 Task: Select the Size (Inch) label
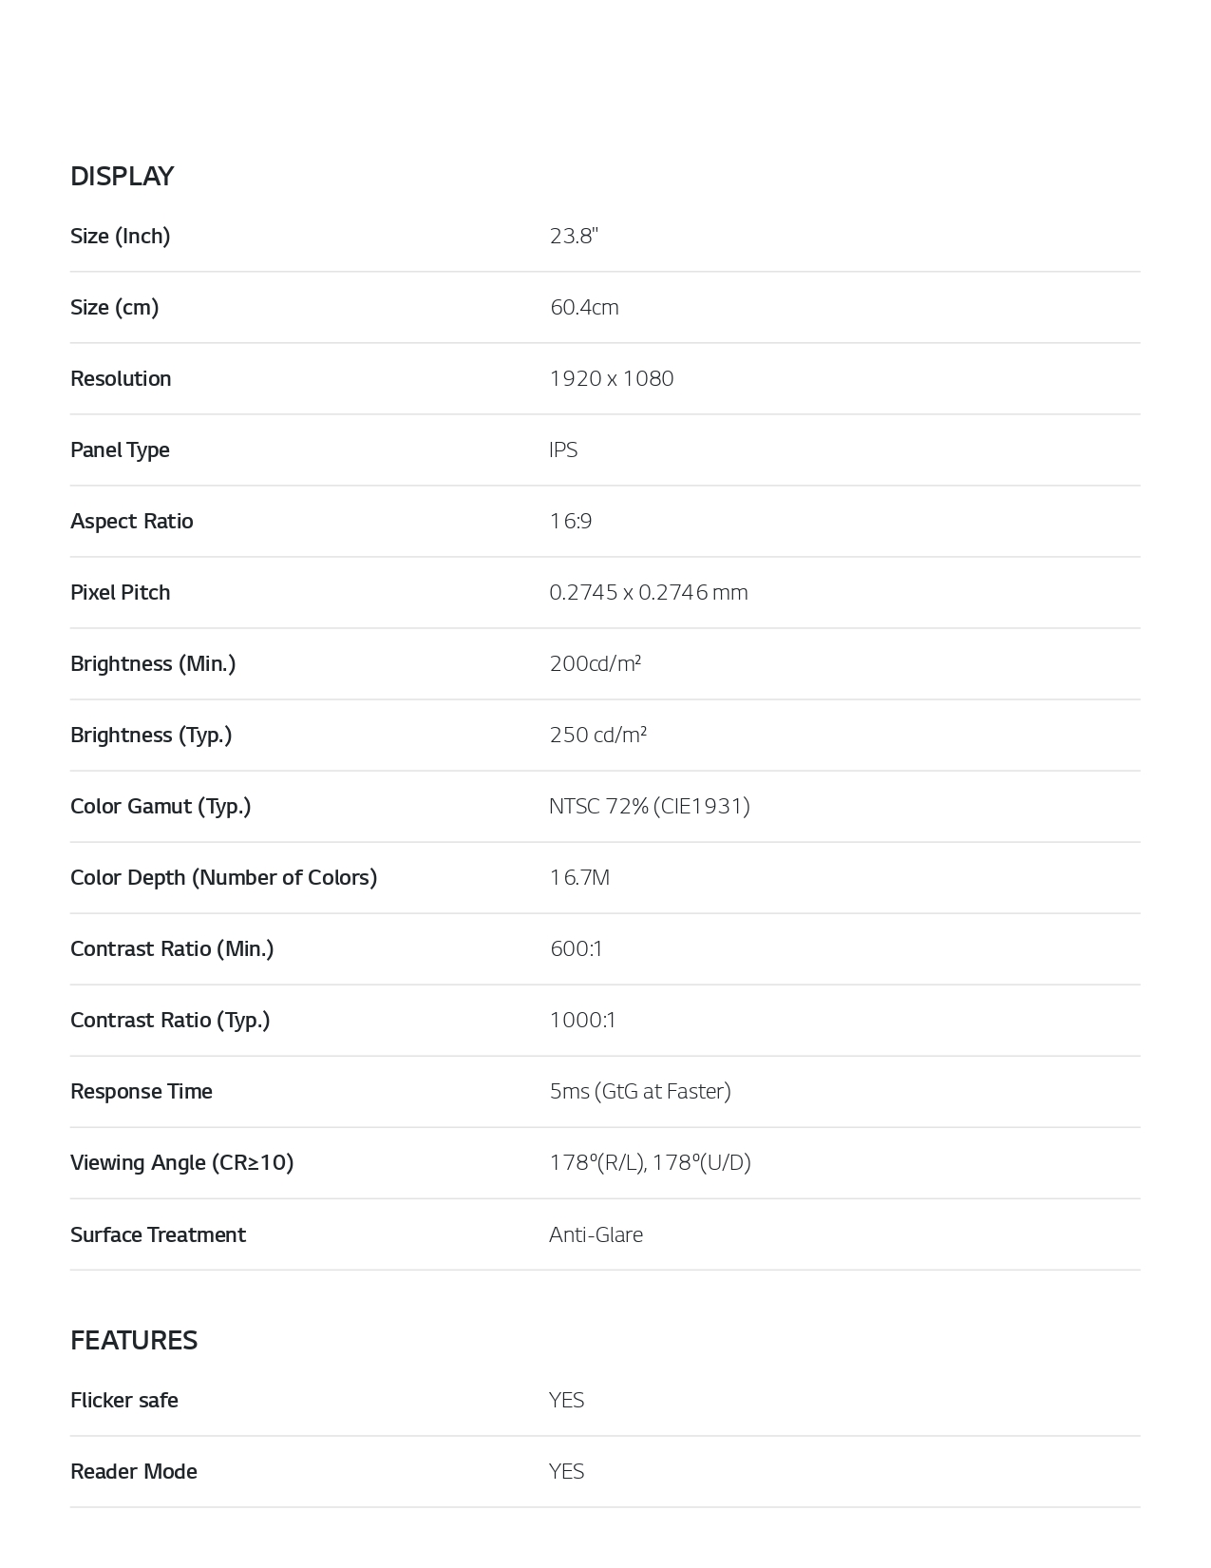[120, 236]
